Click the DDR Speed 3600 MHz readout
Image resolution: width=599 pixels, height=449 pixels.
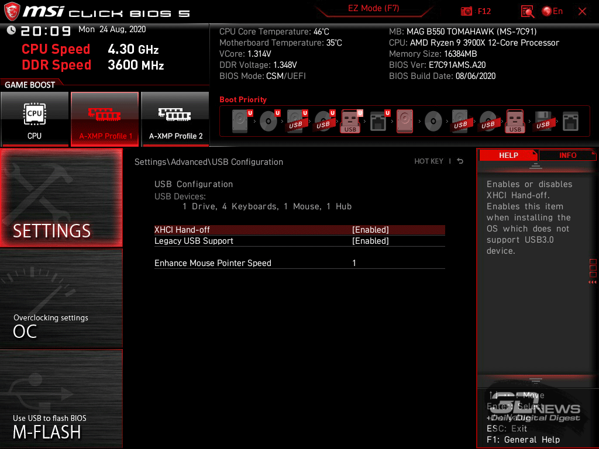pos(93,65)
